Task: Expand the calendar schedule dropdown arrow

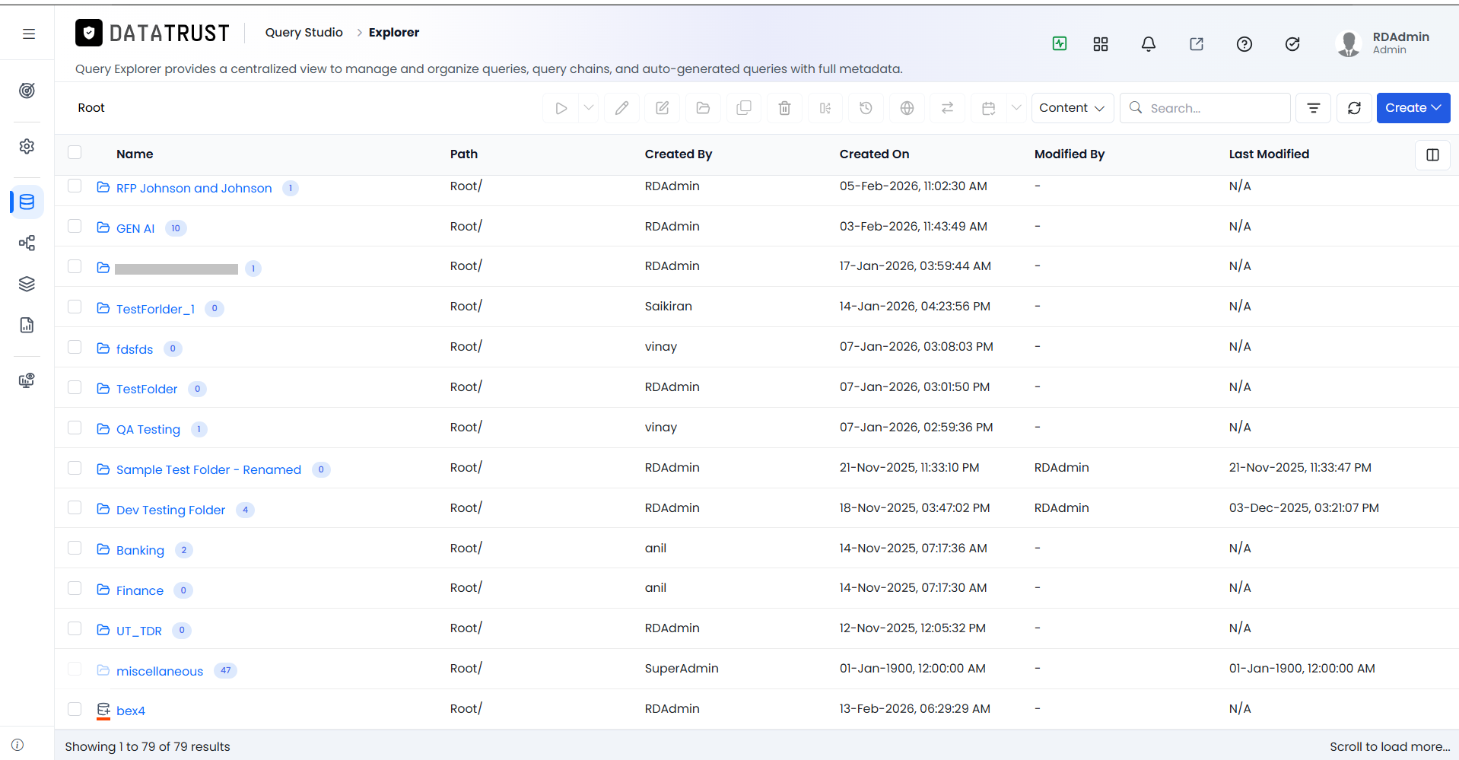Action: (1016, 108)
